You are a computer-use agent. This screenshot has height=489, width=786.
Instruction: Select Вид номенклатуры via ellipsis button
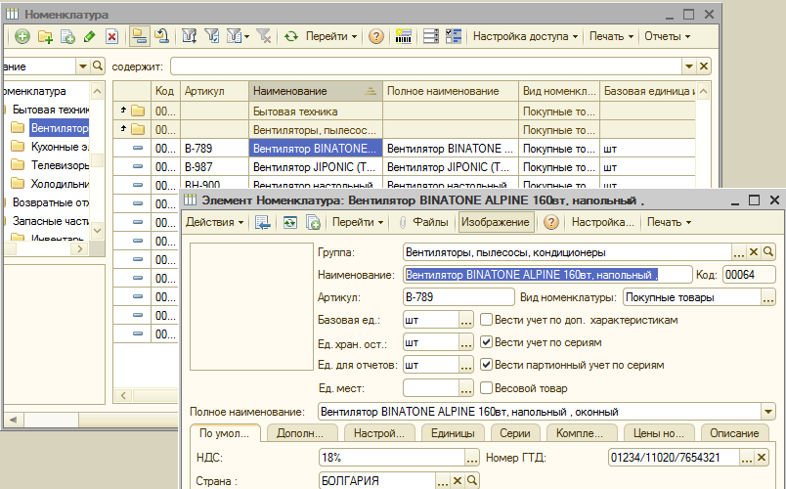768,297
